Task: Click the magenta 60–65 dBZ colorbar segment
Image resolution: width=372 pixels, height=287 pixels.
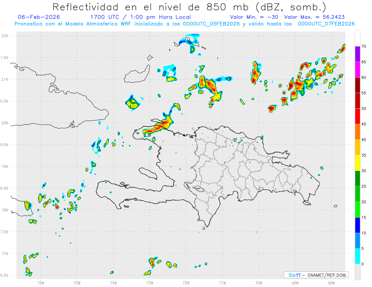Action: (357, 70)
